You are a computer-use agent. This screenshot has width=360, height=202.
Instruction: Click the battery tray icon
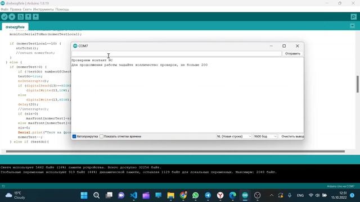pyautogui.click(x=325, y=195)
